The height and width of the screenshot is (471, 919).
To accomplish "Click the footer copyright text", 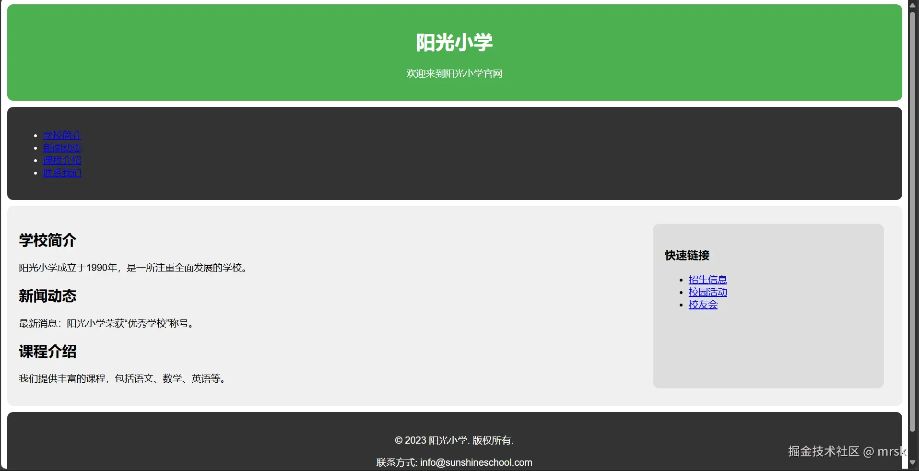I will coord(454,440).
